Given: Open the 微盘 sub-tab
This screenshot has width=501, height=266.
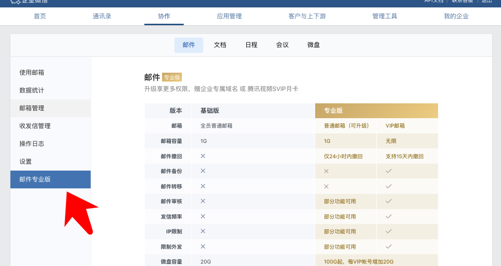Looking at the screenshot, I should pos(314,45).
